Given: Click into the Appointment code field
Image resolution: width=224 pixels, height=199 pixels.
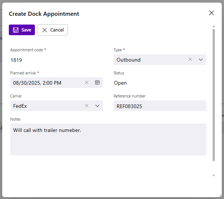Looking at the screenshot, I should pos(55,60).
